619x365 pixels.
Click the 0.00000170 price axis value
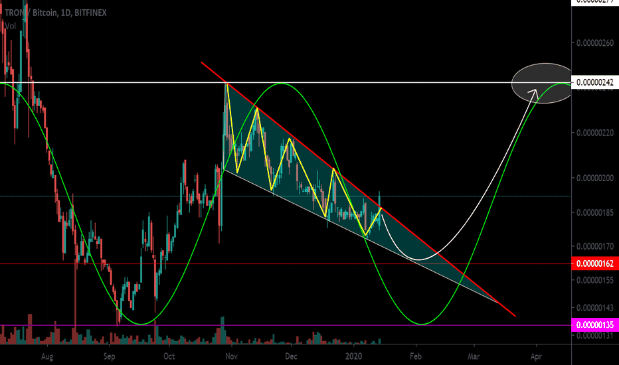[x=595, y=247]
